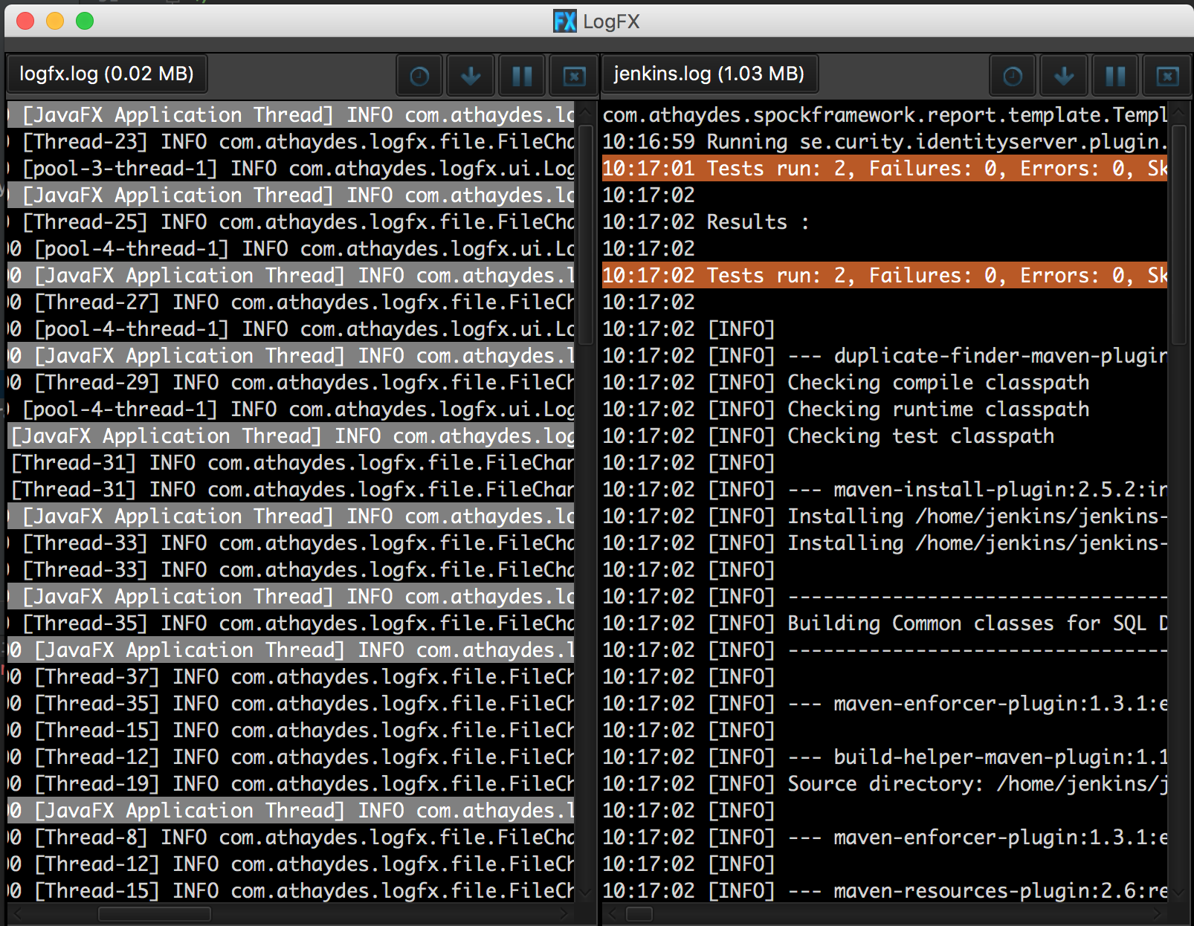
Task: Click left arrow of logfx.log horizontal scrollbar
Action: tap(16, 913)
